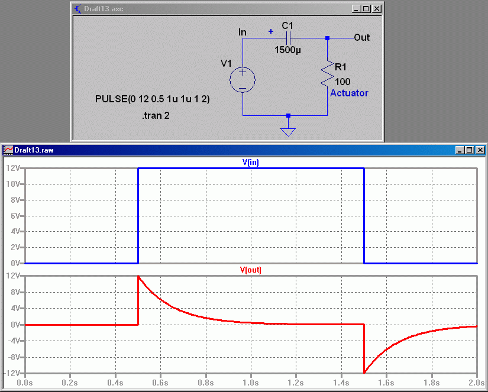The height and width of the screenshot is (392, 488).
Task: Click the blue Actuator comment text
Action: [x=349, y=93]
